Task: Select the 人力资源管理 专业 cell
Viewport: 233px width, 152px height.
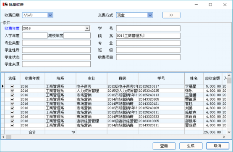Action: 92,91
